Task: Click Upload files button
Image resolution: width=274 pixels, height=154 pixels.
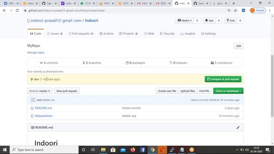Action: coord(188,91)
